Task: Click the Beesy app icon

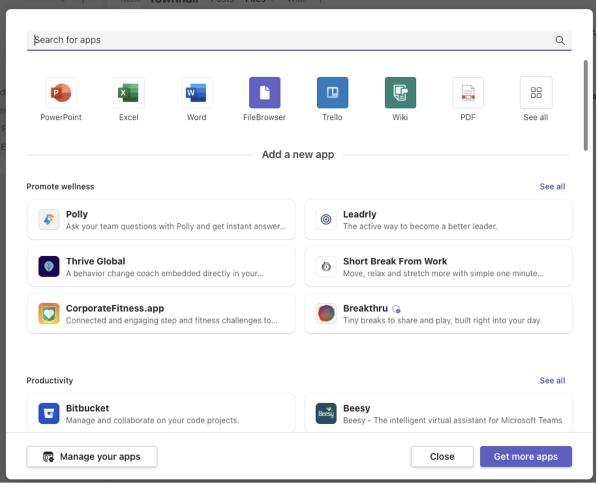Action: pos(326,413)
